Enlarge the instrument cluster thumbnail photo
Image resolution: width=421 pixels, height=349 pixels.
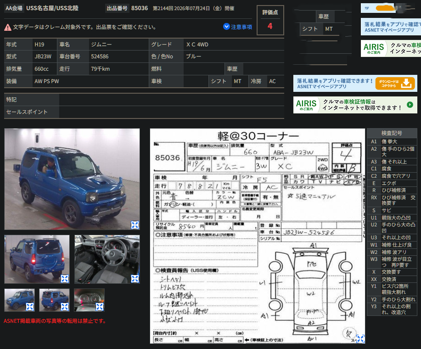click(x=100, y=307)
